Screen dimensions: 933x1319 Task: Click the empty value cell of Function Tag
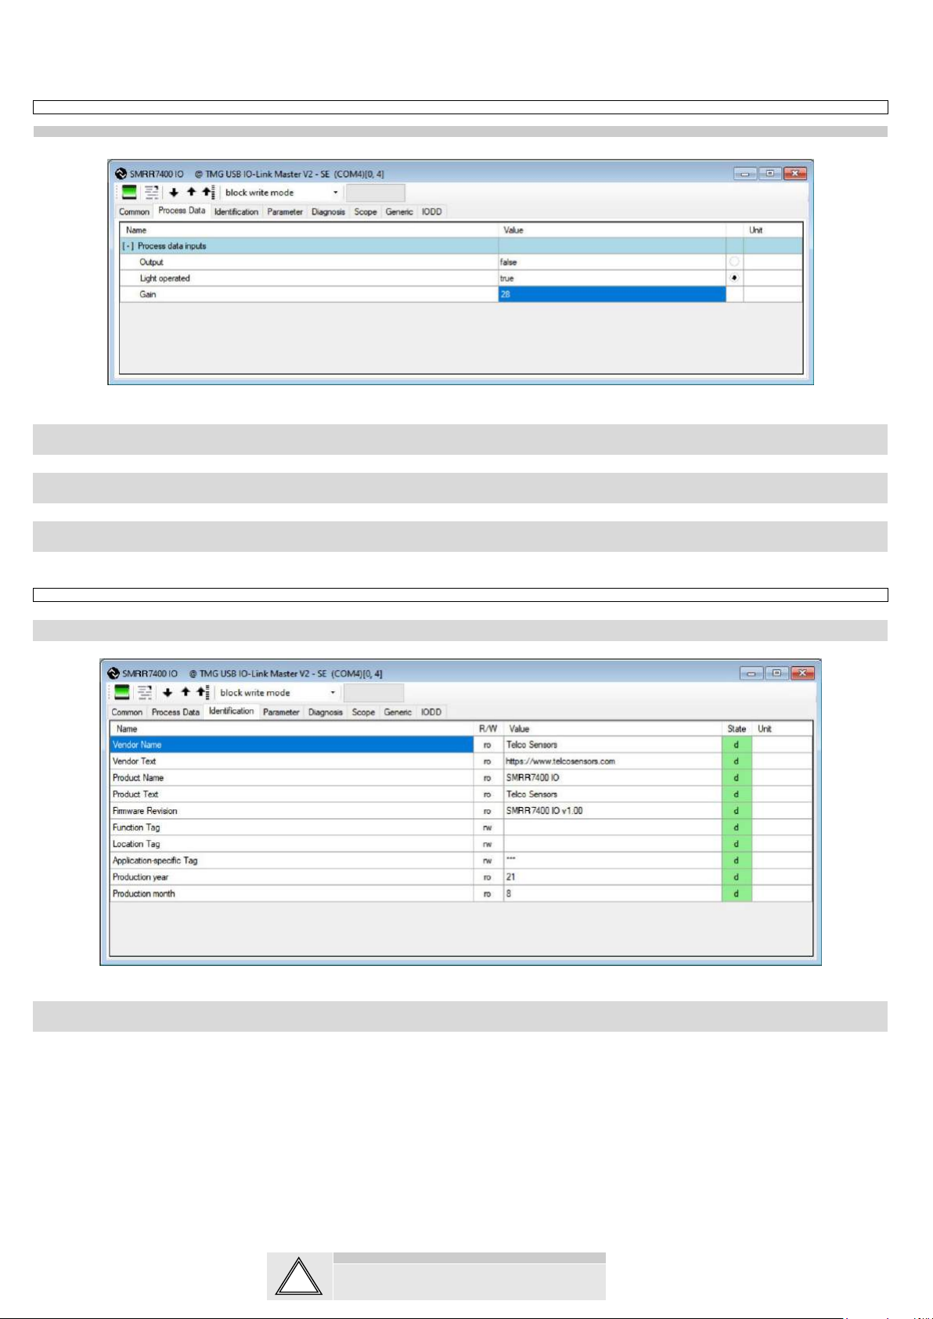tap(612, 827)
